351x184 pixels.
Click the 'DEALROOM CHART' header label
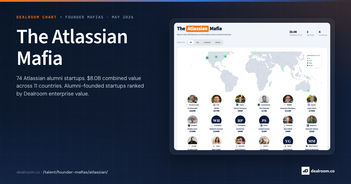pos(37,17)
